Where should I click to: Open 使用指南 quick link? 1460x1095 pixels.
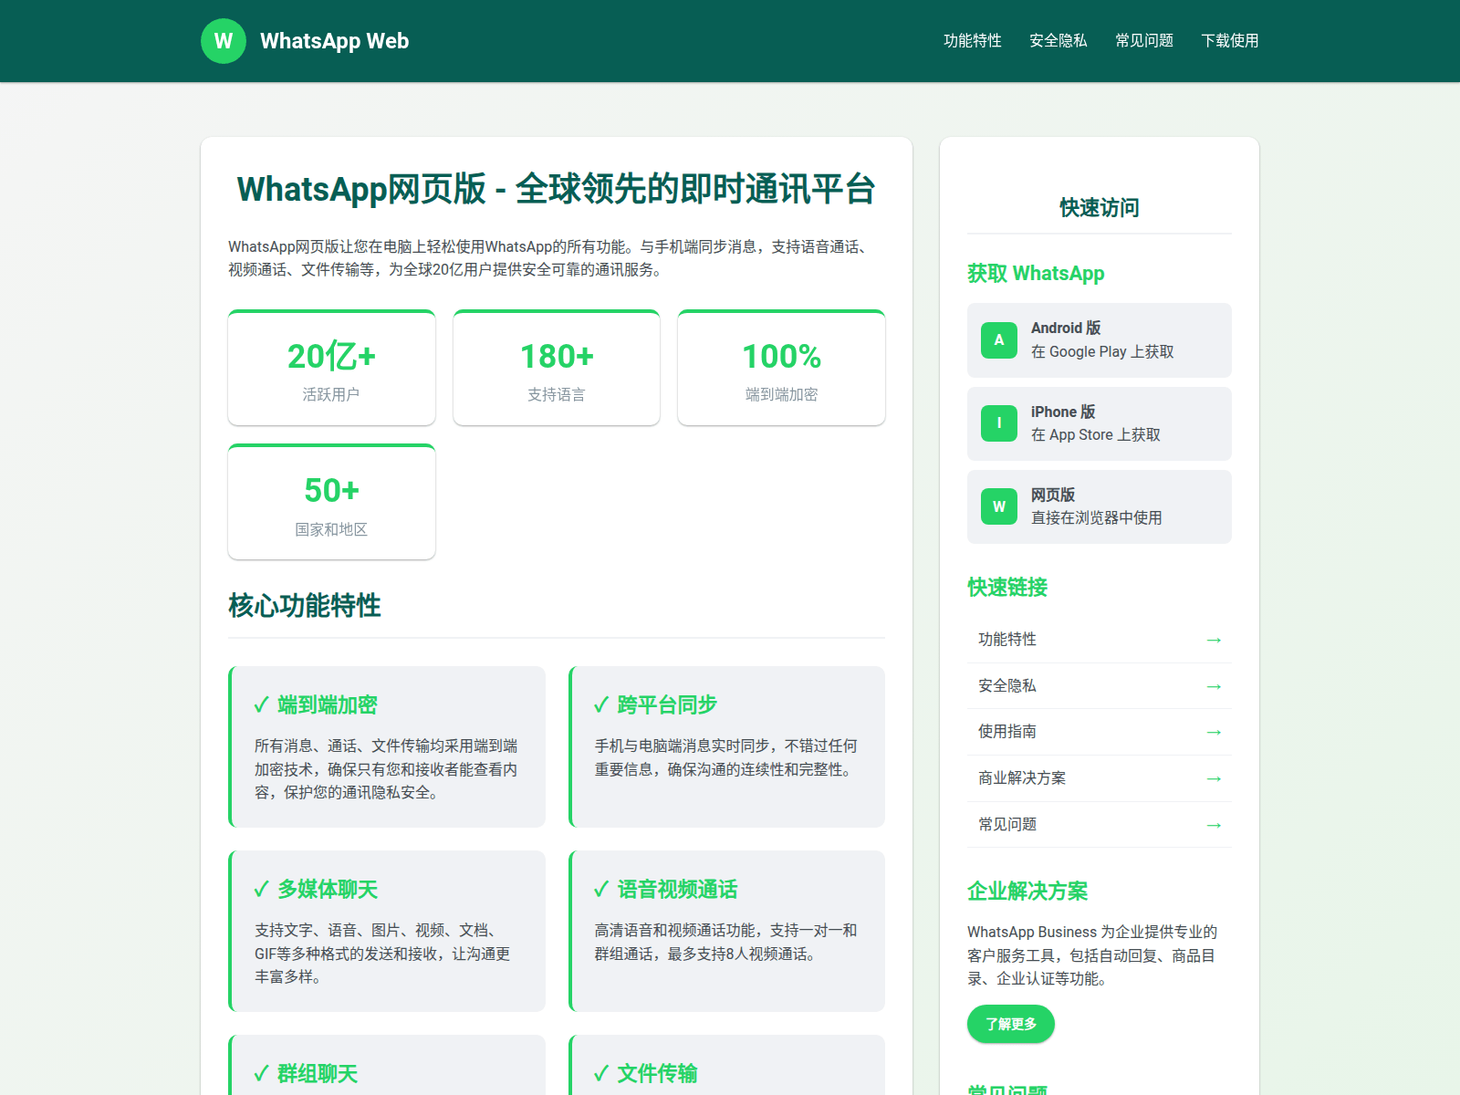tap(1100, 732)
